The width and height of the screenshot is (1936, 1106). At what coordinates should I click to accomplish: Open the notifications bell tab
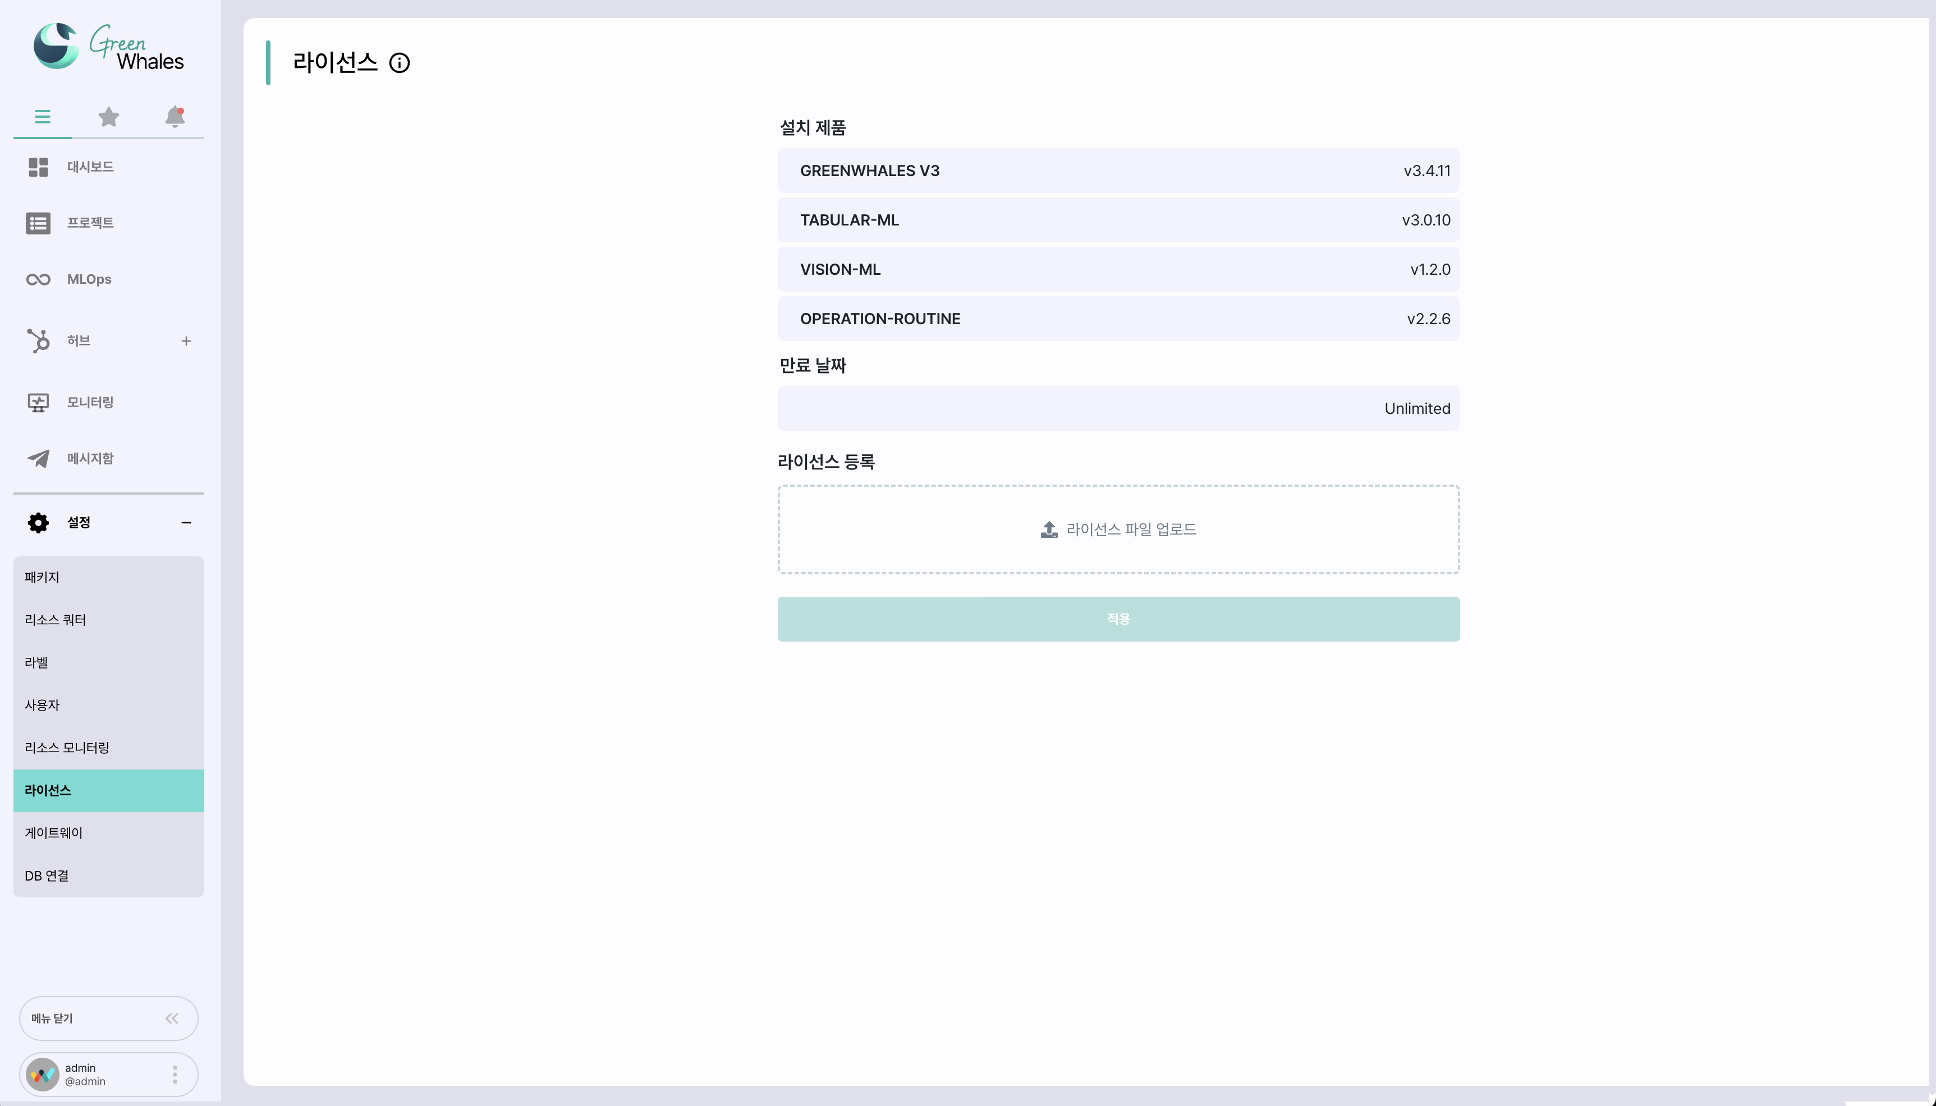pos(175,116)
